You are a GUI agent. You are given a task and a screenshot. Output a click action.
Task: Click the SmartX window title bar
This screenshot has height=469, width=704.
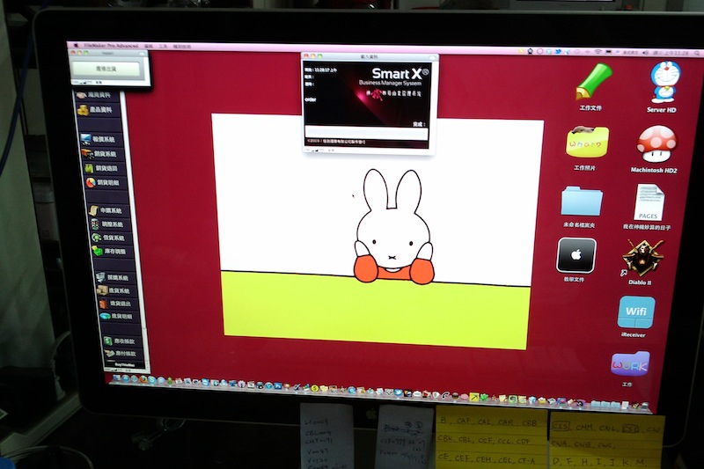[370, 56]
